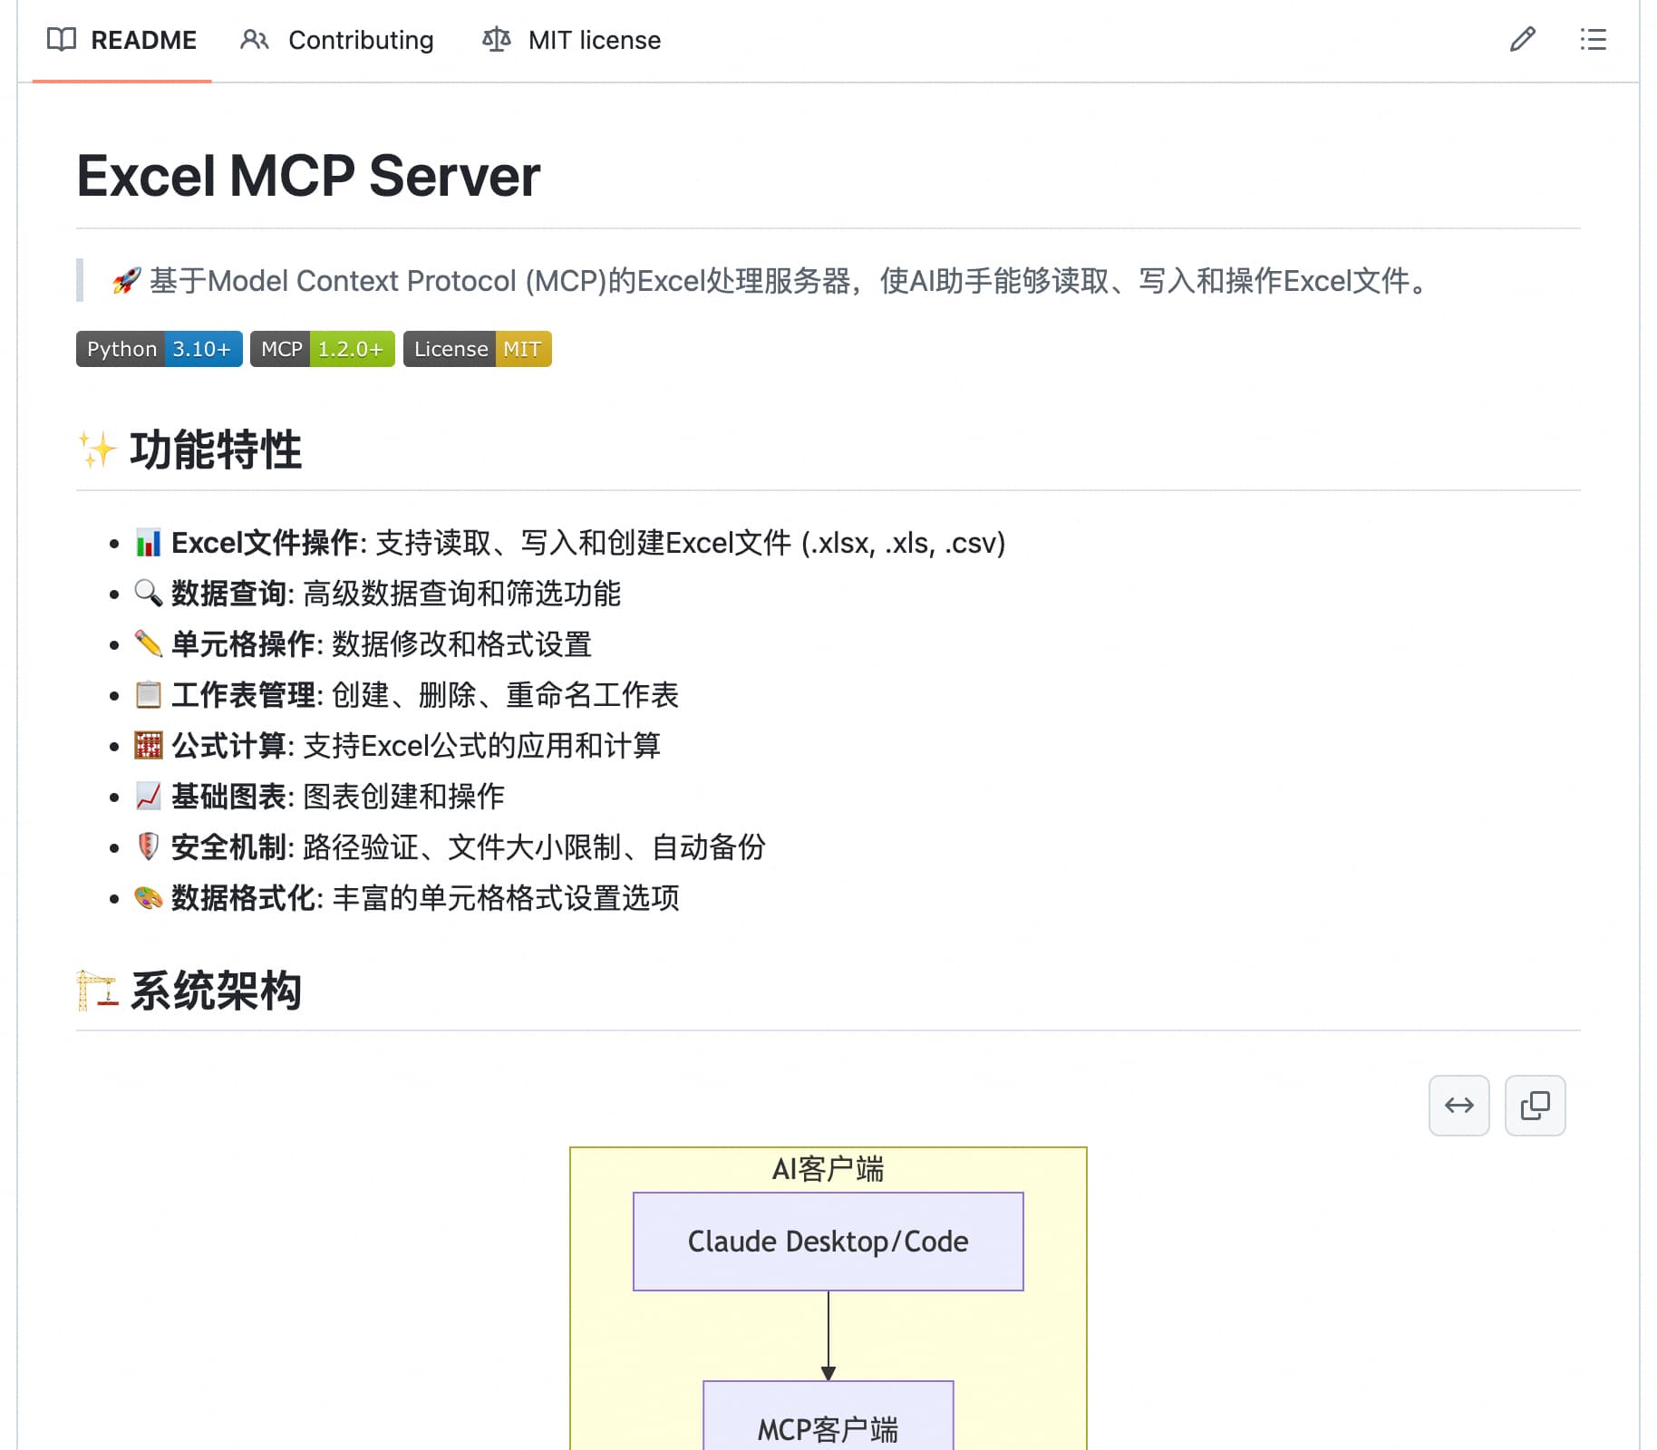Click the 公式计算 feature line
Viewport: 1657px width, 1450px height.
(398, 746)
